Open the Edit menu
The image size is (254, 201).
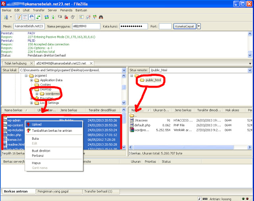point(17,10)
